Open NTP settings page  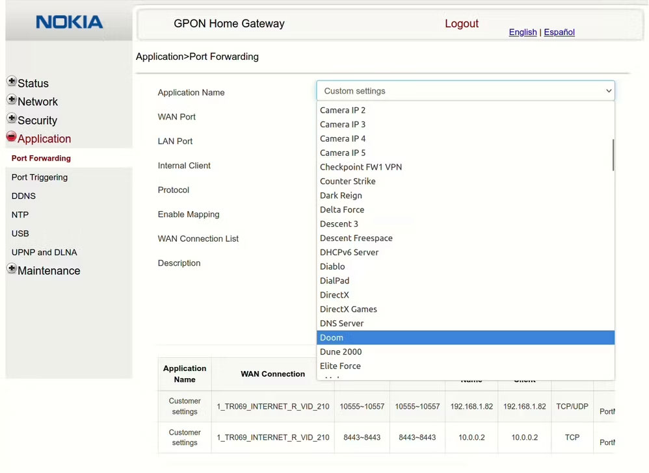click(x=20, y=215)
